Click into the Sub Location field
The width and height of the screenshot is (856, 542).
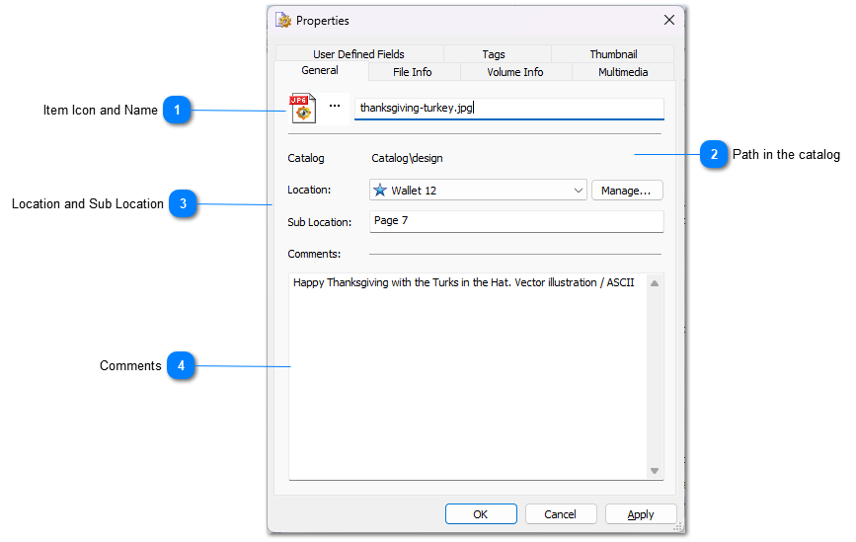click(x=515, y=221)
